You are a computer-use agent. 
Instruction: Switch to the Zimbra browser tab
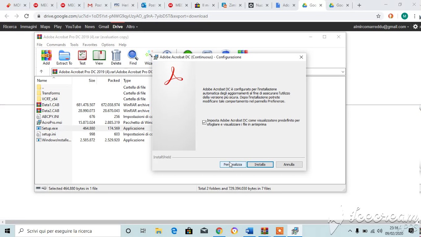(231, 5)
